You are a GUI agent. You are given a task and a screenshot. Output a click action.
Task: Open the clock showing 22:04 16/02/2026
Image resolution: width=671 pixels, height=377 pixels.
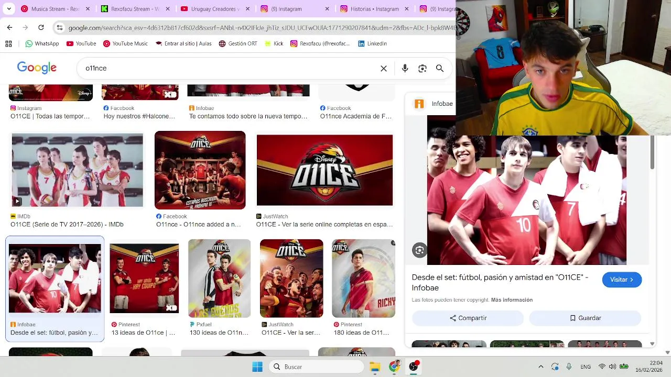[x=648, y=367]
